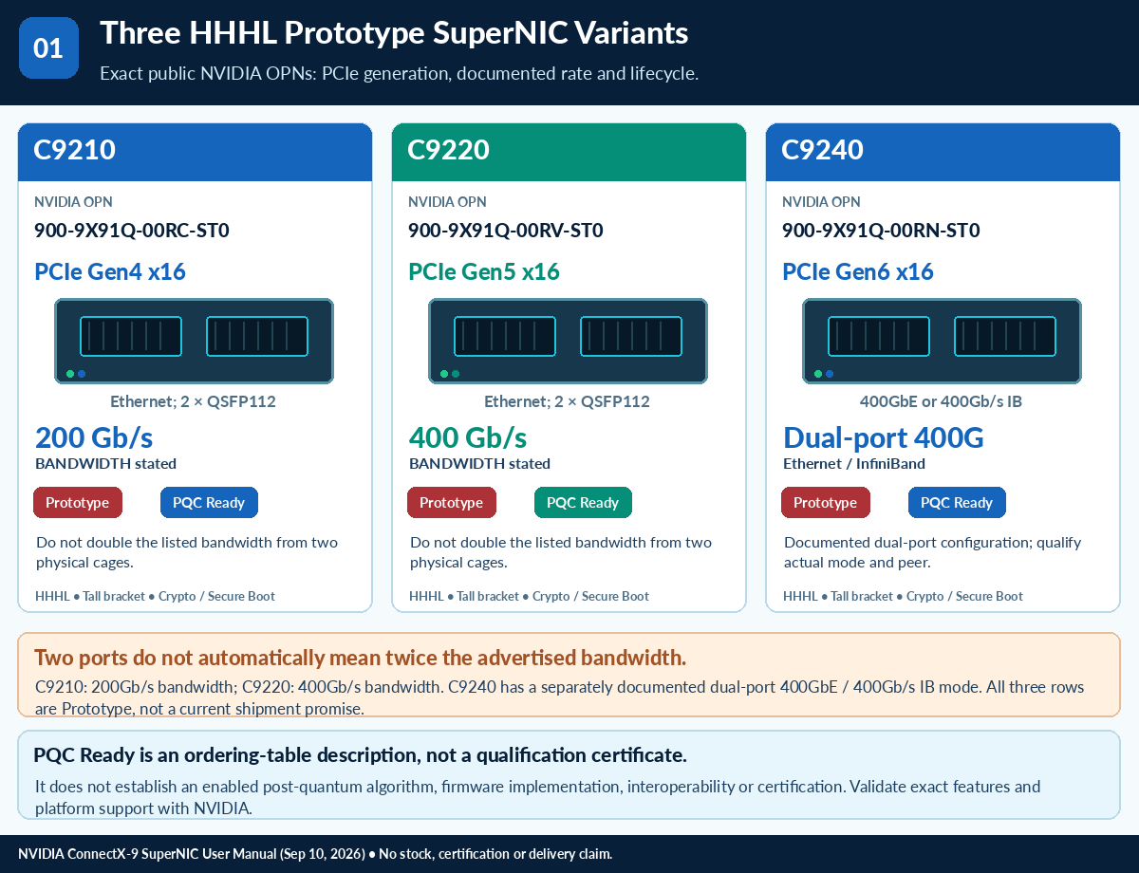Click the PQC Ready badge on C9240 card

[957, 503]
